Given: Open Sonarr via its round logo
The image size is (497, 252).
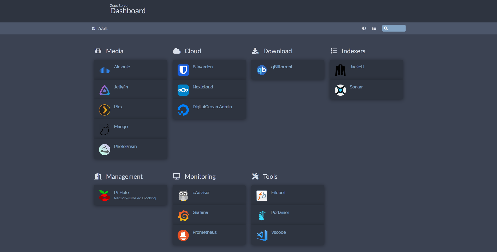Looking at the screenshot, I should click(x=340, y=90).
